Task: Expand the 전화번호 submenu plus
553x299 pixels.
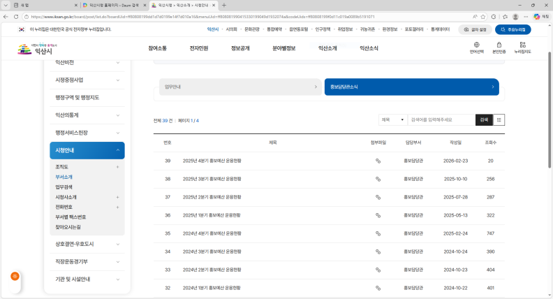Action: pyautogui.click(x=117, y=207)
